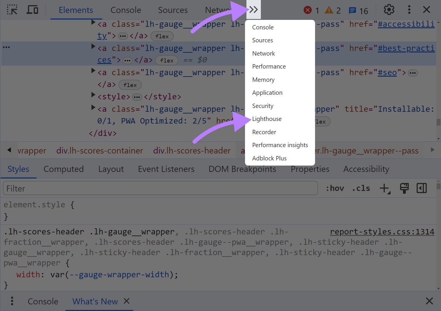441x311 pixels.
Task: Activate the inspect element picker icon
Action: tap(12, 10)
